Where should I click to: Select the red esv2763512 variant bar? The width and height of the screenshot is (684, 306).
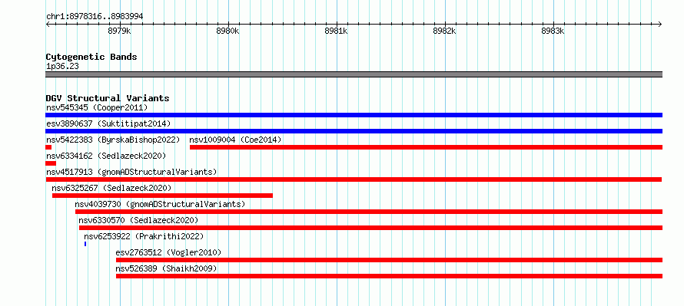pos(389,260)
